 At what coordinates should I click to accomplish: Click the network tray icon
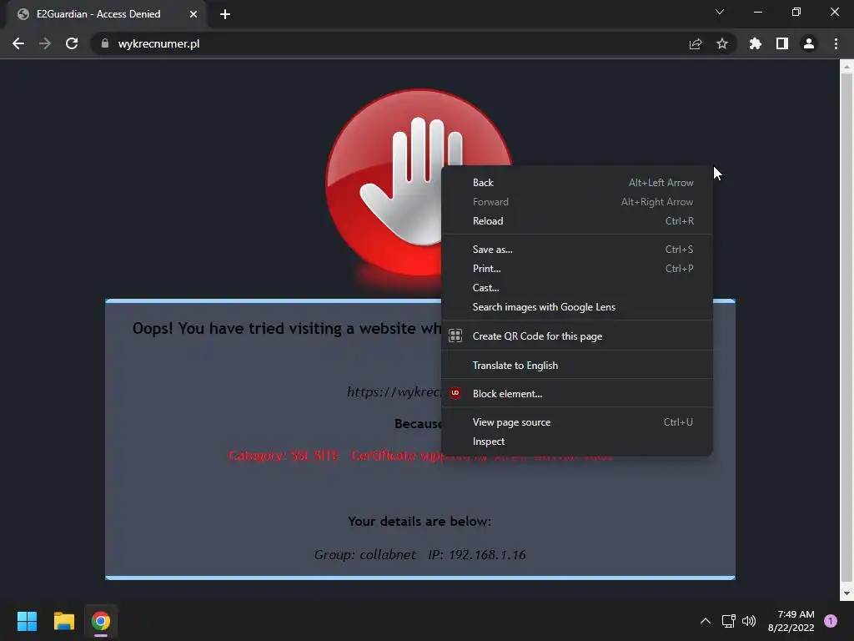coord(728,621)
